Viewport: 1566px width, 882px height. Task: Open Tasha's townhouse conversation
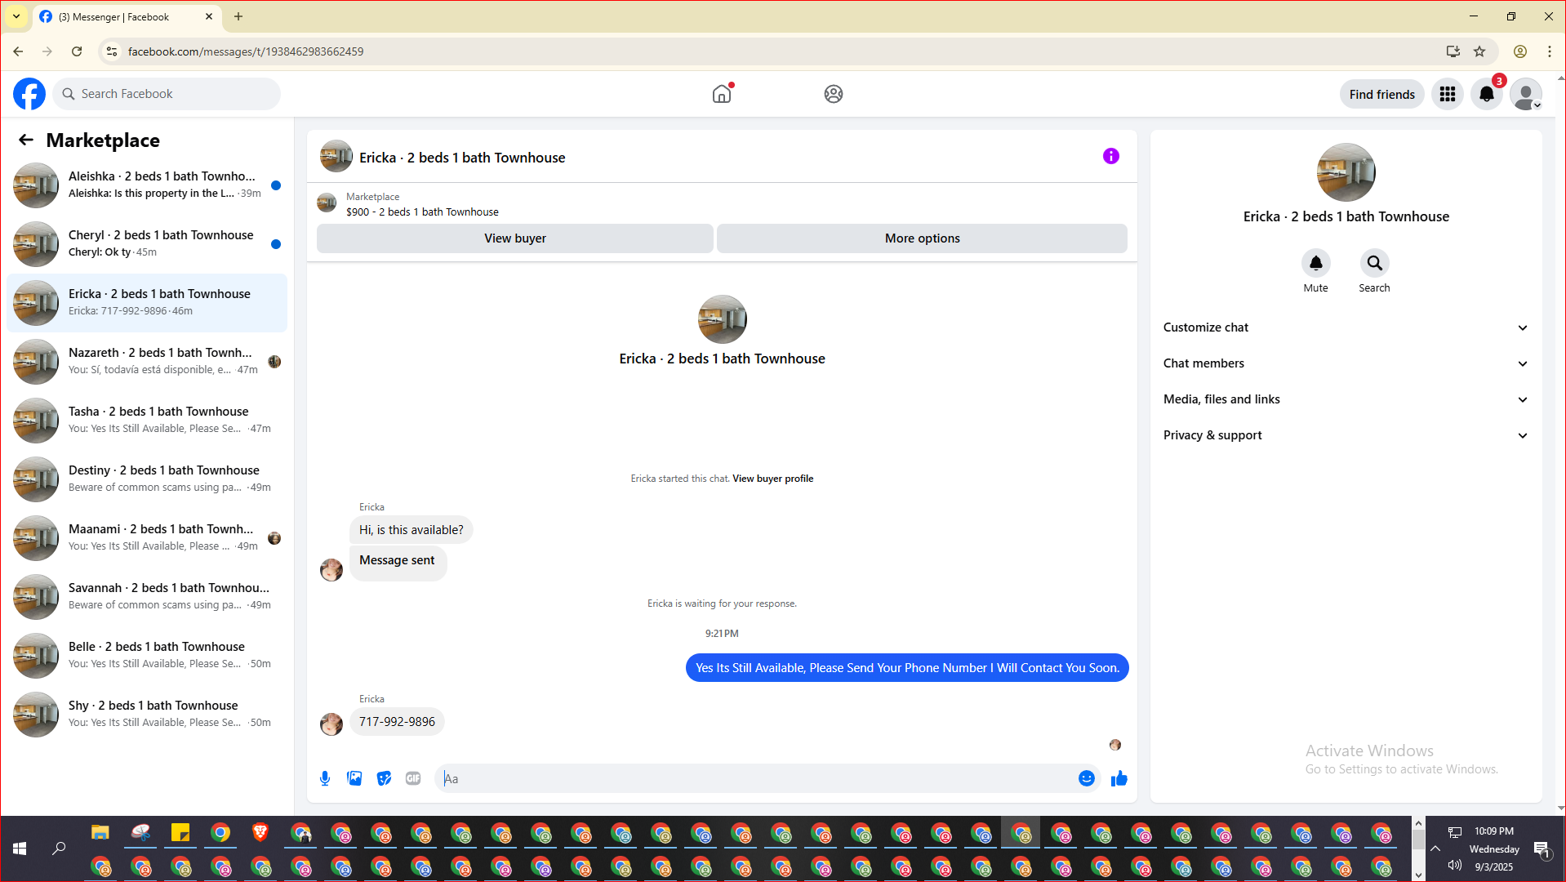(x=147, y=421)
